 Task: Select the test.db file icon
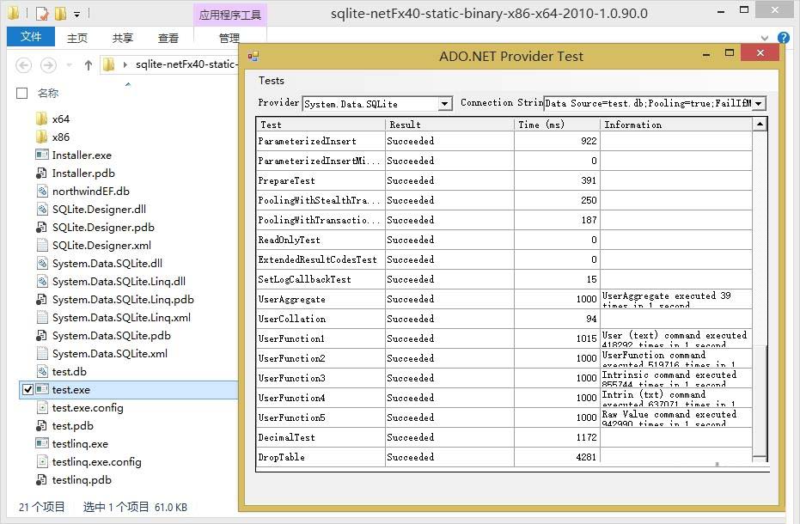point(42,371)
